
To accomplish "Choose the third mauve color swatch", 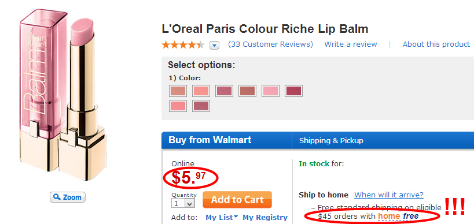I will pyautogui.click(x=224, y=91).
